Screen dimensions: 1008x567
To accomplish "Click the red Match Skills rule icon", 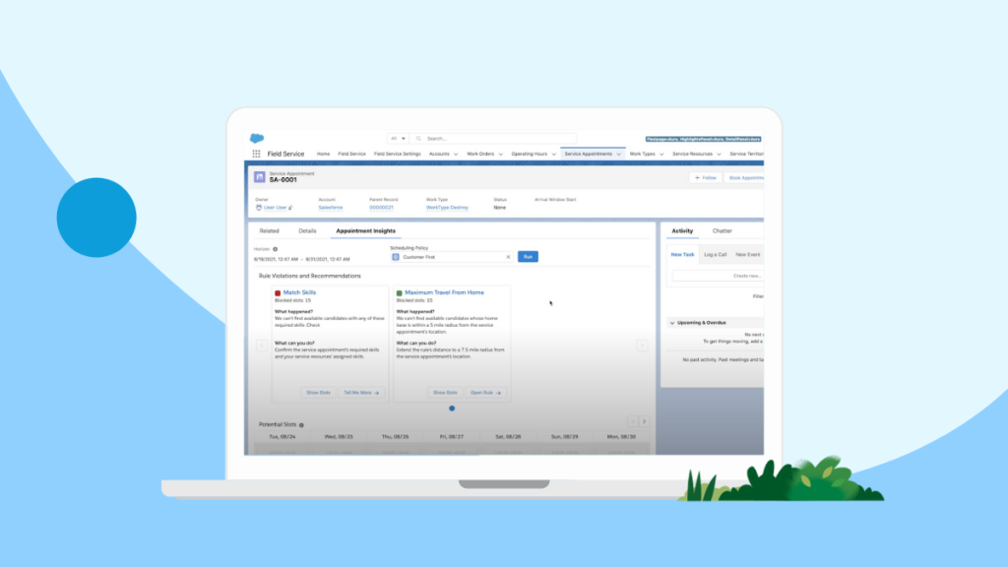I will point(277,291).
